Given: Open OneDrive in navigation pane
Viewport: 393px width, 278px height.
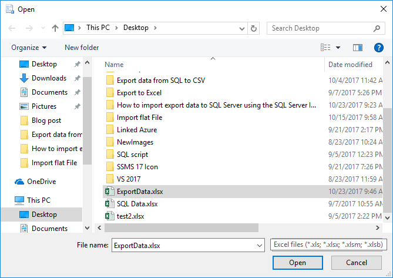Looking at the screenshot, I should (41, 182).
